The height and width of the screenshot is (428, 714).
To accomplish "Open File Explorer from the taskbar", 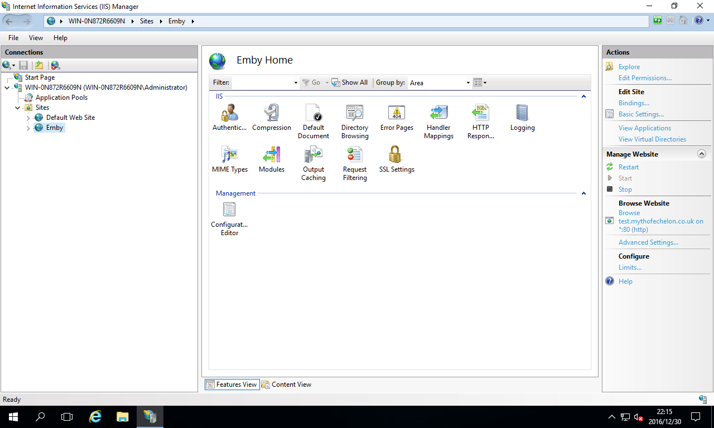I will 123,417.
